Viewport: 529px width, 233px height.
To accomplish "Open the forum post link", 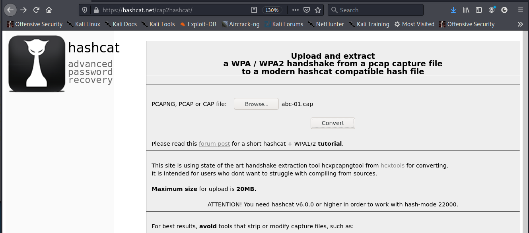I will 214,144.
